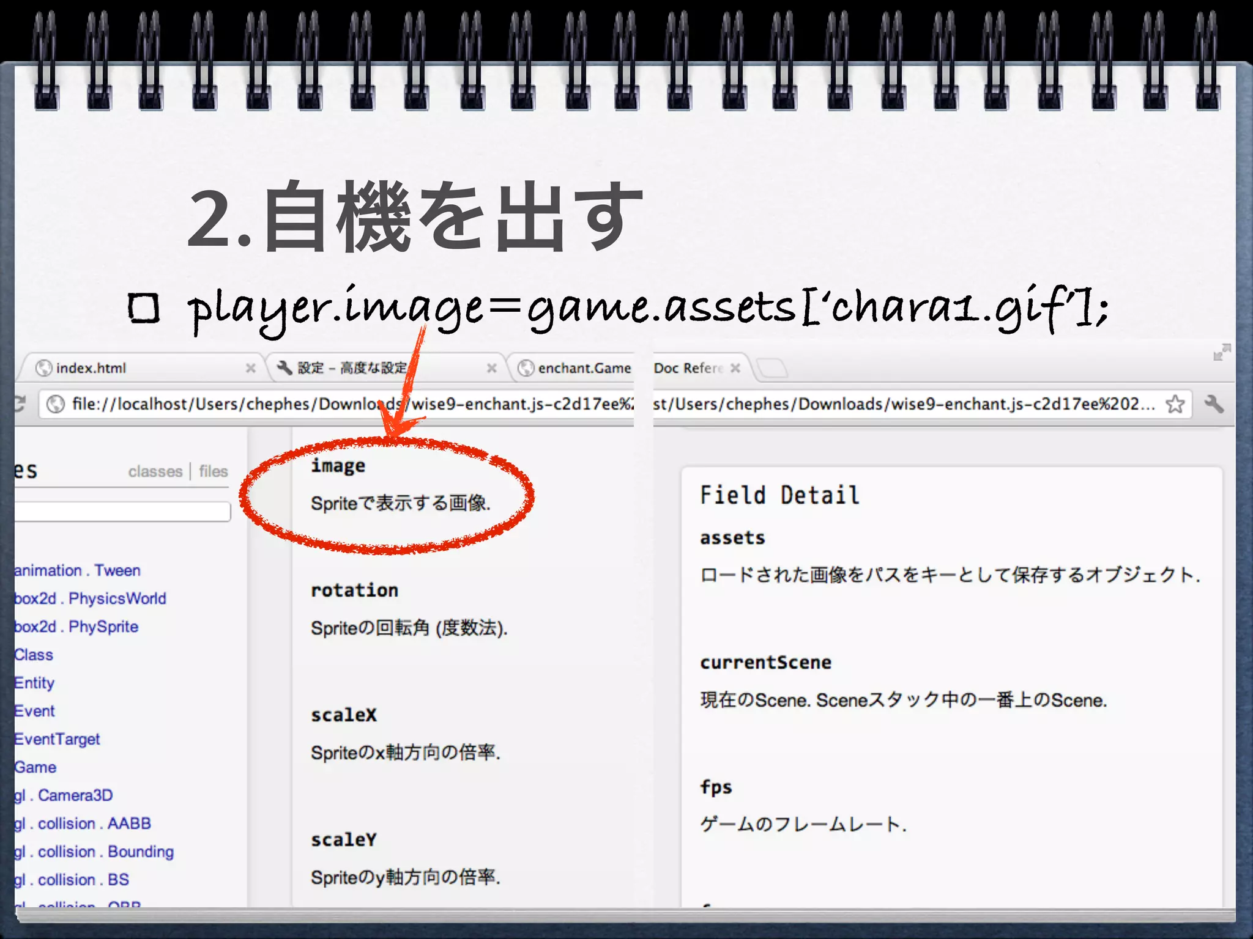
Task: Close the Doc Reference tab
Action: pos(735,368)
